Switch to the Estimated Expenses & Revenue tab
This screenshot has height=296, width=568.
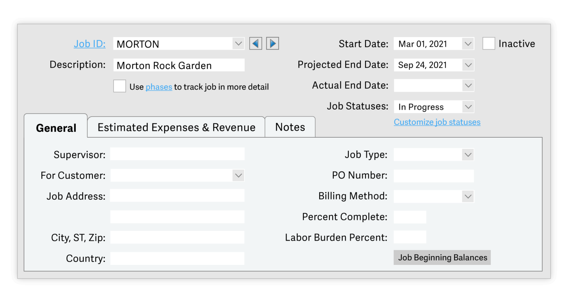[176, 127]
